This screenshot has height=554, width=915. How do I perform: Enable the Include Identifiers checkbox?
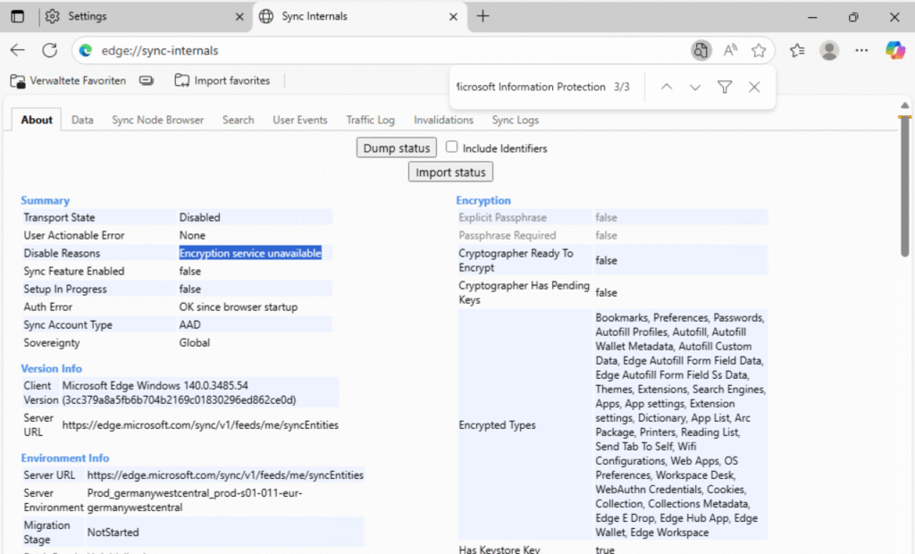[x=452, y=147]
